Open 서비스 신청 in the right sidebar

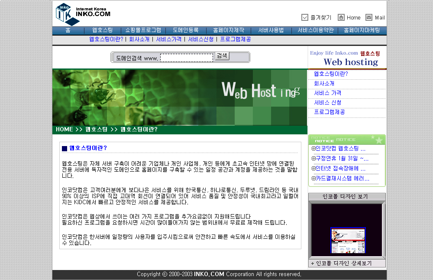(328, 103)
